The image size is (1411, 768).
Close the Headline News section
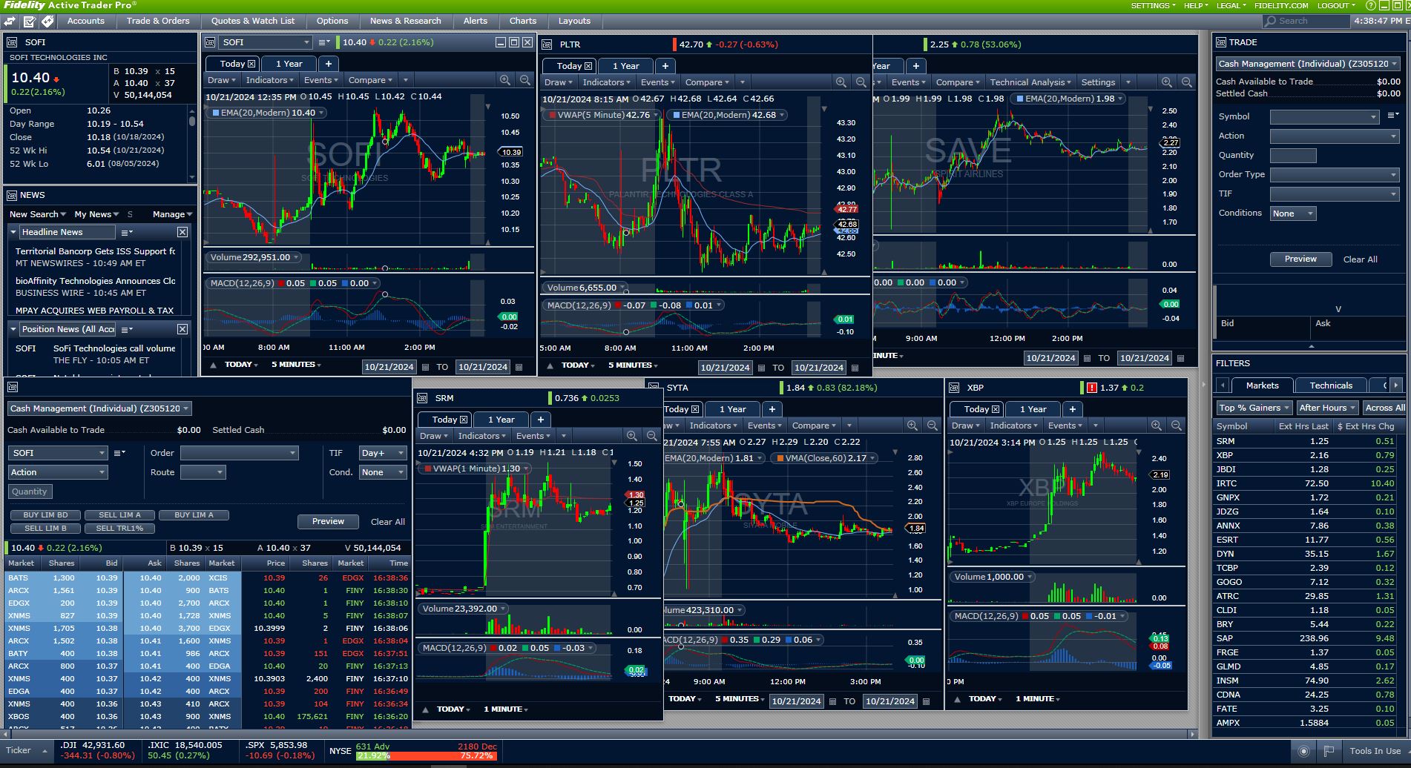coord(182,232)
